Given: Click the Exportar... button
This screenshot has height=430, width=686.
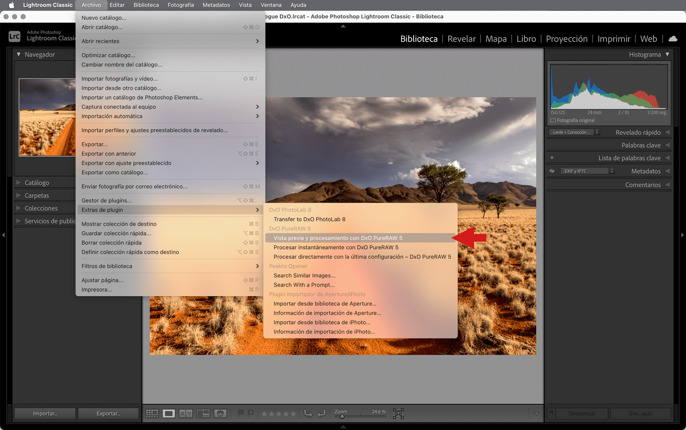Looking at the screenshot, I should (x=108, y=414).
